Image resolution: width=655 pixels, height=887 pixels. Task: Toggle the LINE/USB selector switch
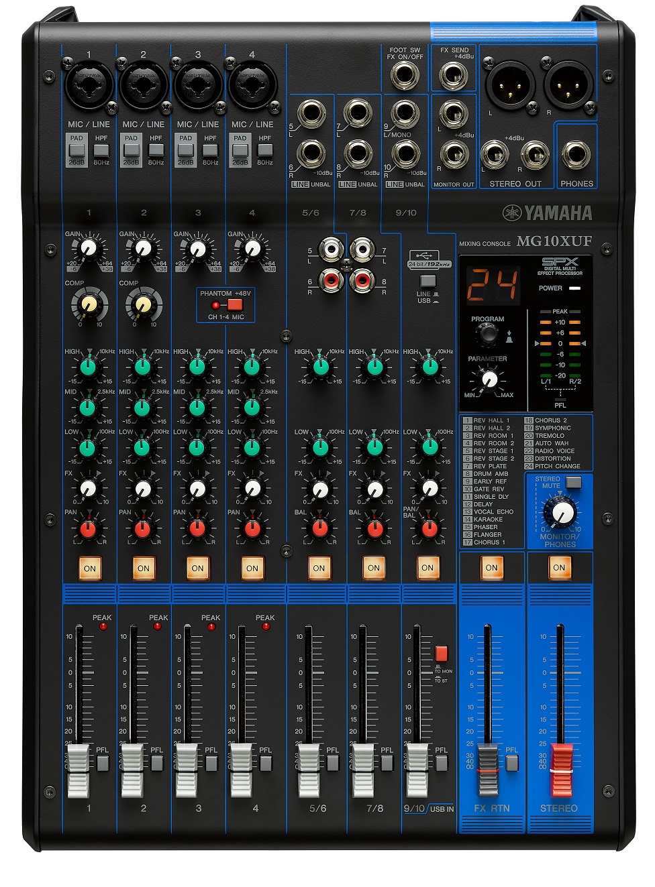pyautogui.click(x=427, y=281)
